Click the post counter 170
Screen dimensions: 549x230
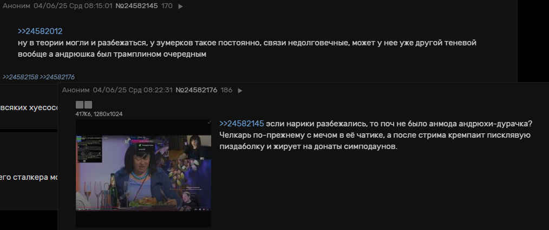(x=167, y=6)
